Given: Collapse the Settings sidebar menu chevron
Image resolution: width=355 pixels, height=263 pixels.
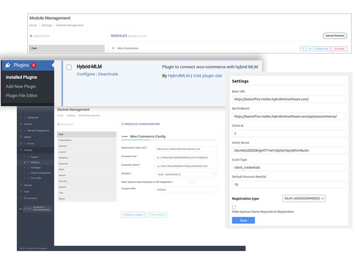Looking at the screenshot, I should click(x=50, y=150).
